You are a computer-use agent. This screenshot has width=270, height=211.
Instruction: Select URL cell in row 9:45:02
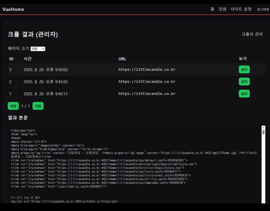tap(147, 81)
